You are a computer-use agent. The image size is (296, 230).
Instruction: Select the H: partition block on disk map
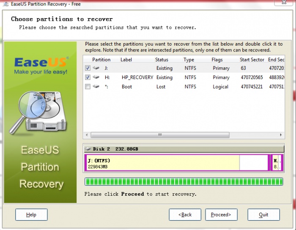pyautogui.click(x=277, y=163)
